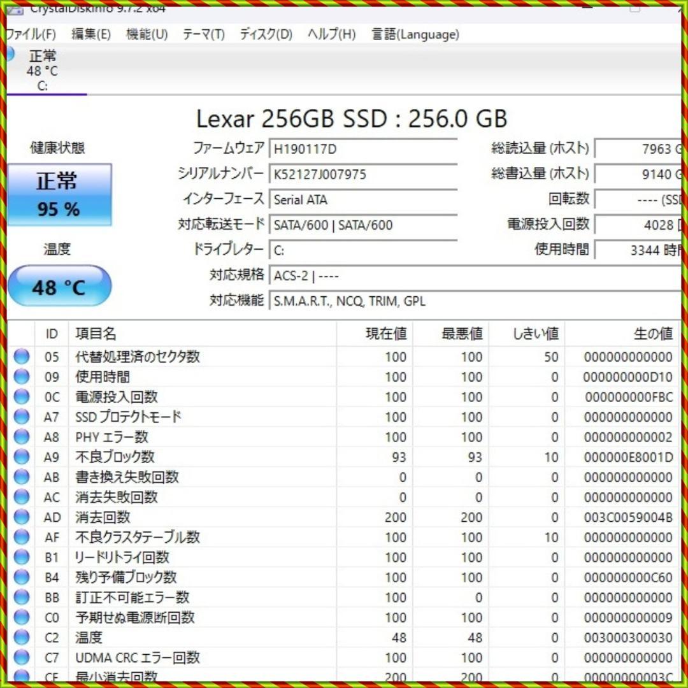Screen dimensions: 688x688
Task: Click the 48 °C temperature gauge
Action: pos(60,286)
